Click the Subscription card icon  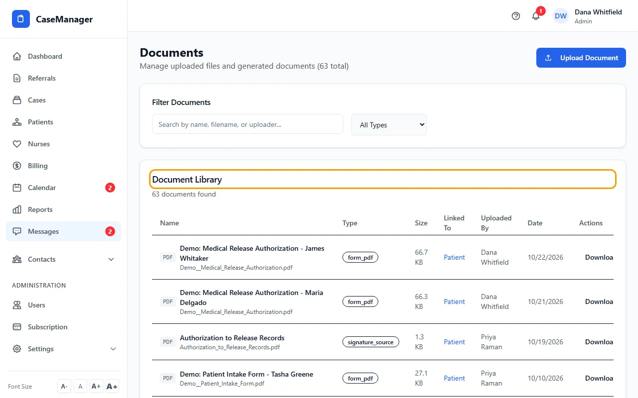[17, 327]
